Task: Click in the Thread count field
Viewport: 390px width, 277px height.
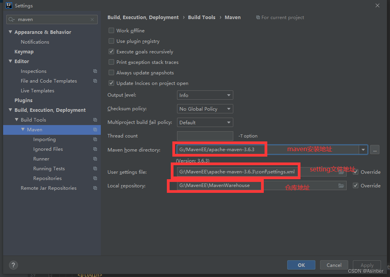Action: 205,136
